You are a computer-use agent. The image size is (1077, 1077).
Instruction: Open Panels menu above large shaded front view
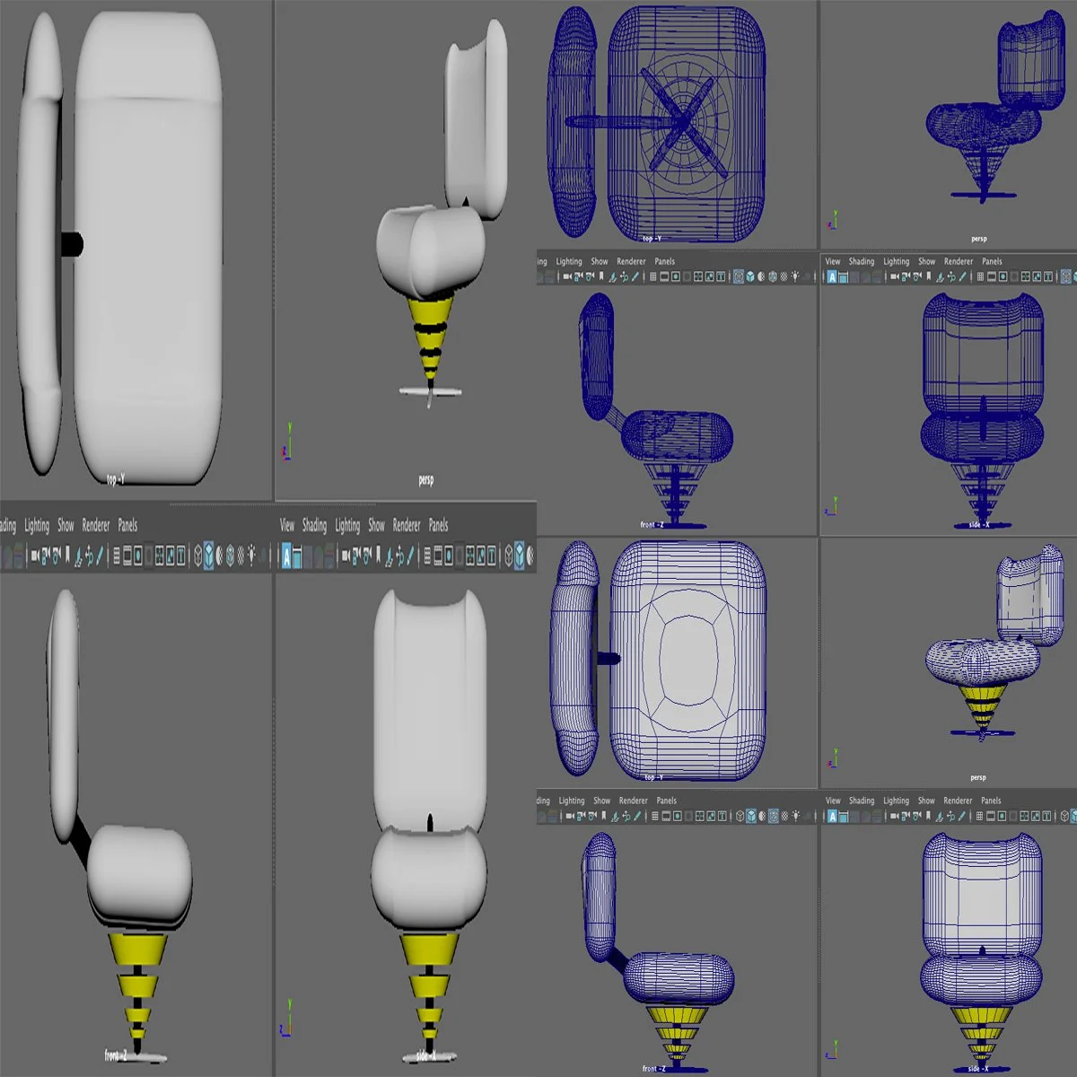click(x=127, y=525)
